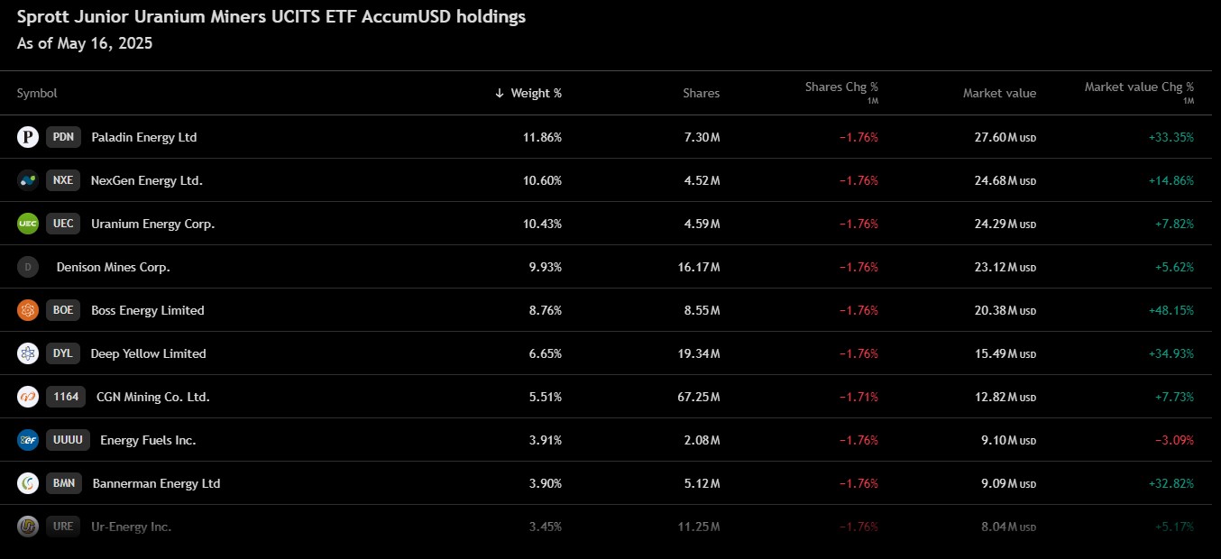Click the Paladin Energy company logo icon

pyautogui.click(x=28, y=137)
